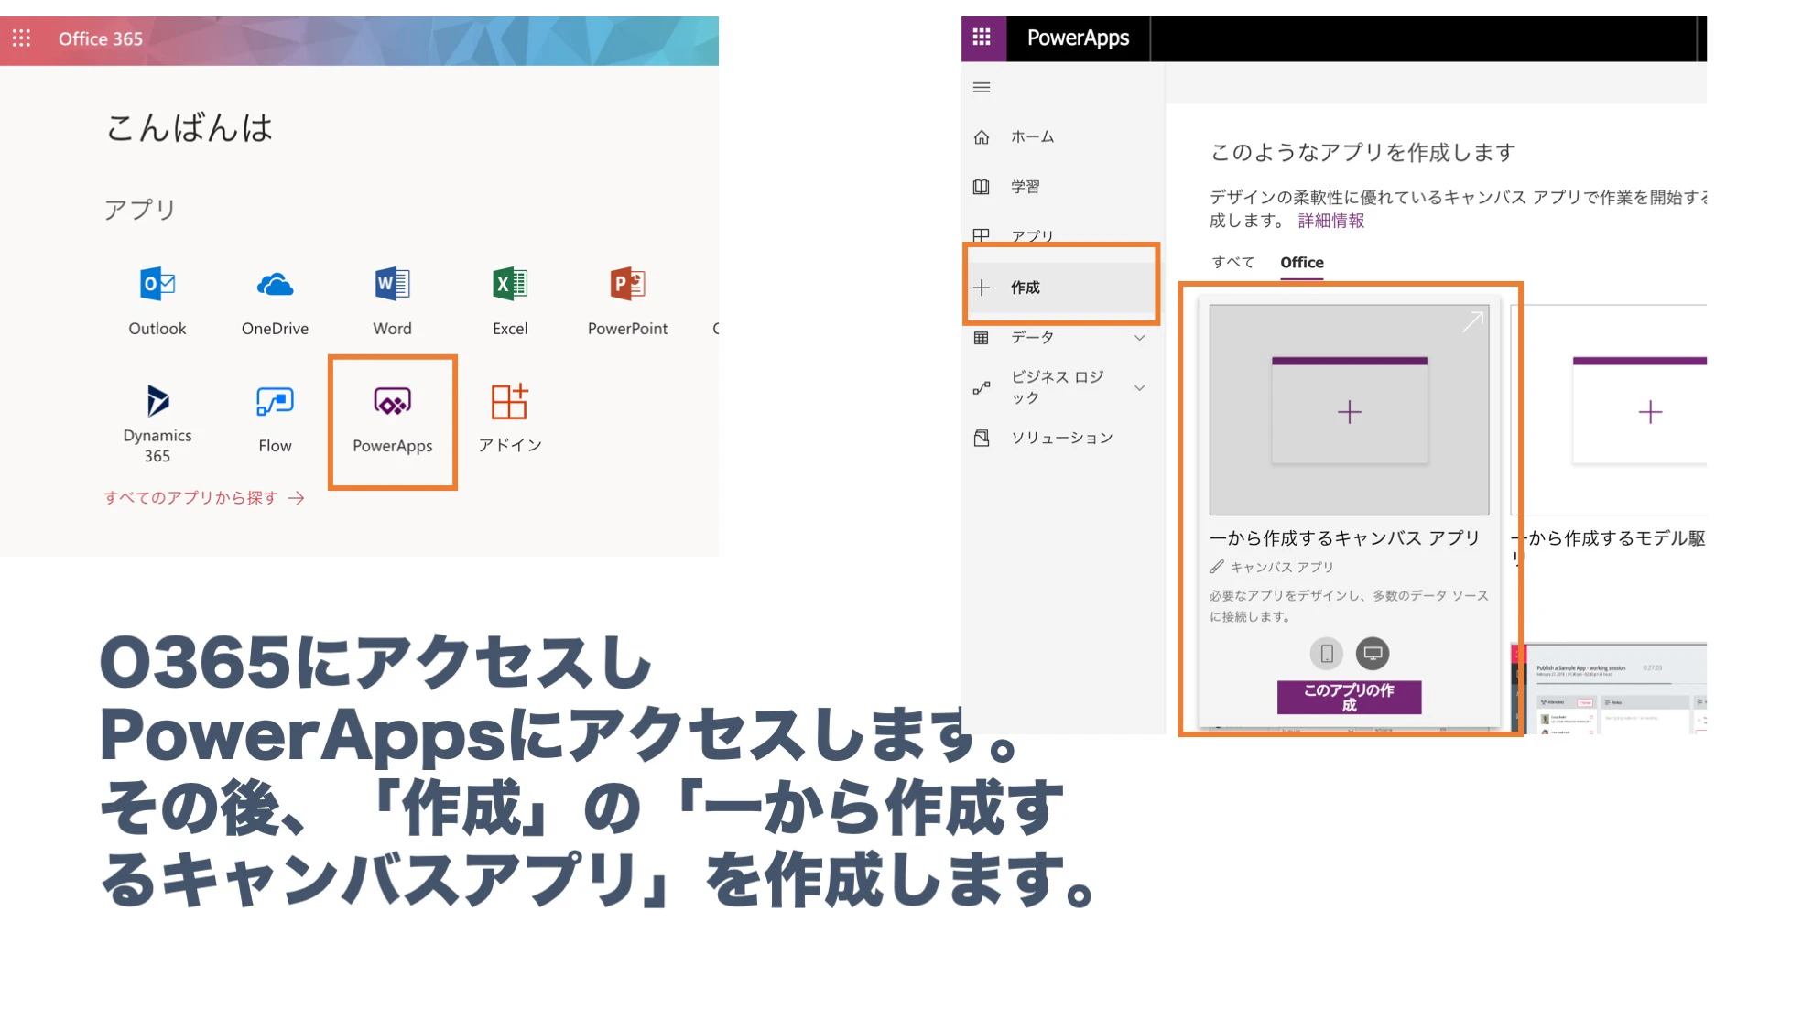Open the Dynamics 365 app icon
Screen dimensions: 1813x1020
[157, 401]
